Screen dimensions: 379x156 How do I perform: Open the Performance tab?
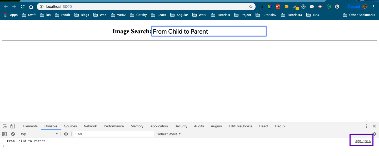point(114,126)
